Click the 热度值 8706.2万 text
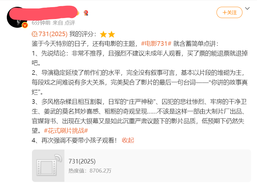257x188 pixels. 90,171
